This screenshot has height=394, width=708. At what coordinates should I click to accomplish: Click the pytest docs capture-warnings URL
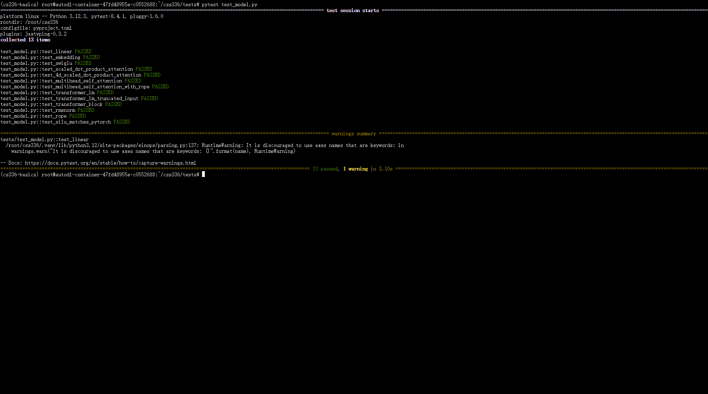click(110, 163)
